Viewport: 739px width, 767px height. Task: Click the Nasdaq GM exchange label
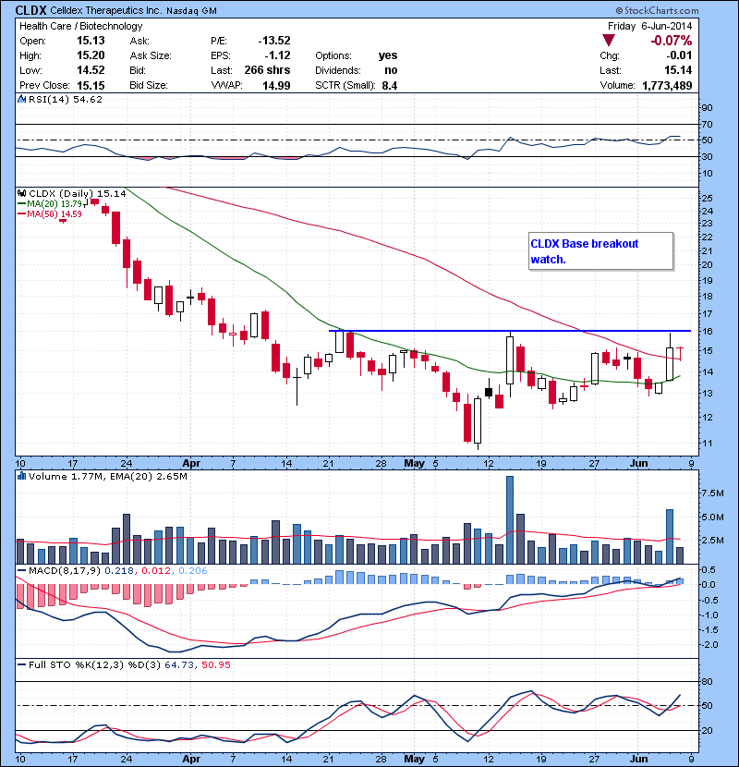[191, 11]
